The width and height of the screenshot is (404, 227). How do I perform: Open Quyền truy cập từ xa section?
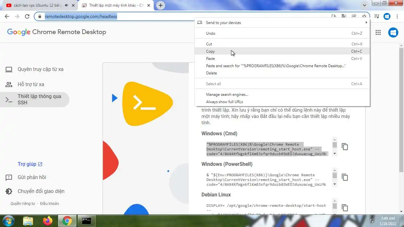tap(35, 69)
